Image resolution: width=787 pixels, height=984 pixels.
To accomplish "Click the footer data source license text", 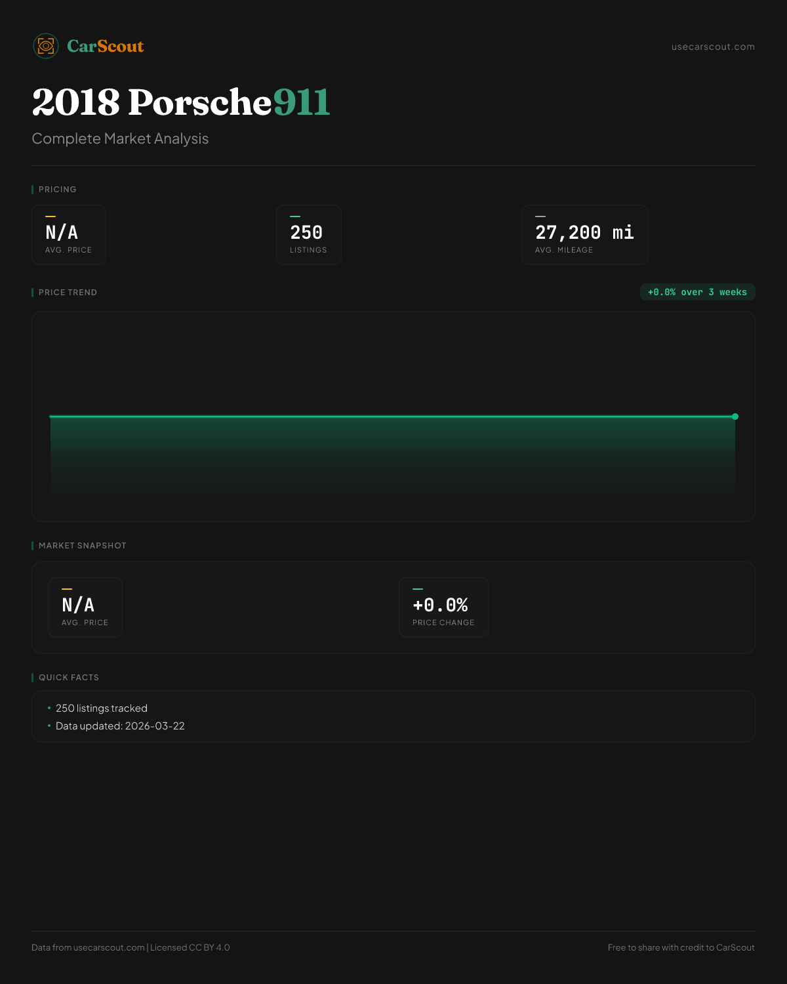I will click(x=131, y=948).
